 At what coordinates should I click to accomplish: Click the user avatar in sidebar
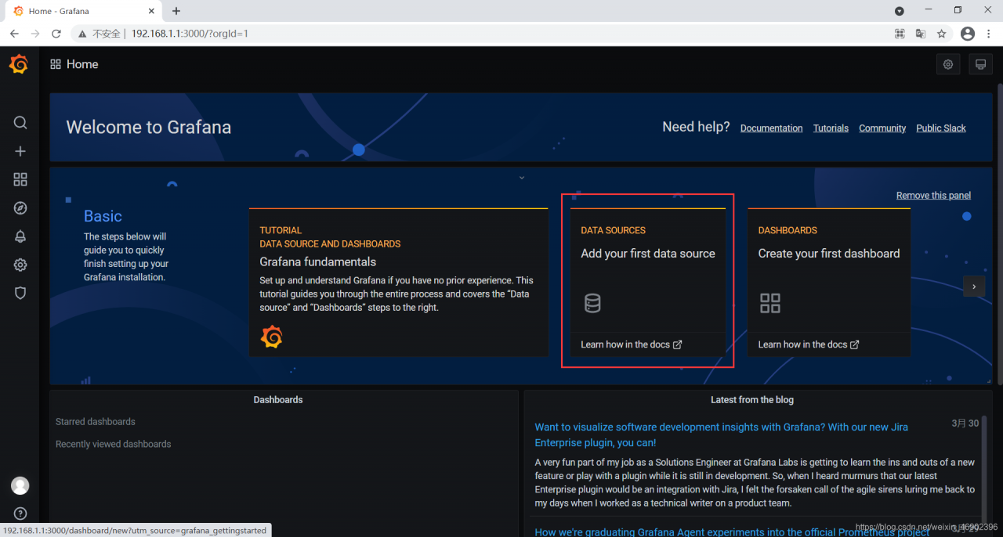[x=20, y=485]
